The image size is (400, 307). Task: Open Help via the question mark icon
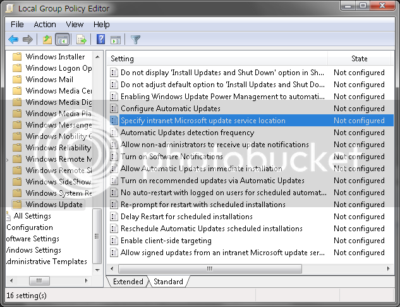click(x=100, y=39)
